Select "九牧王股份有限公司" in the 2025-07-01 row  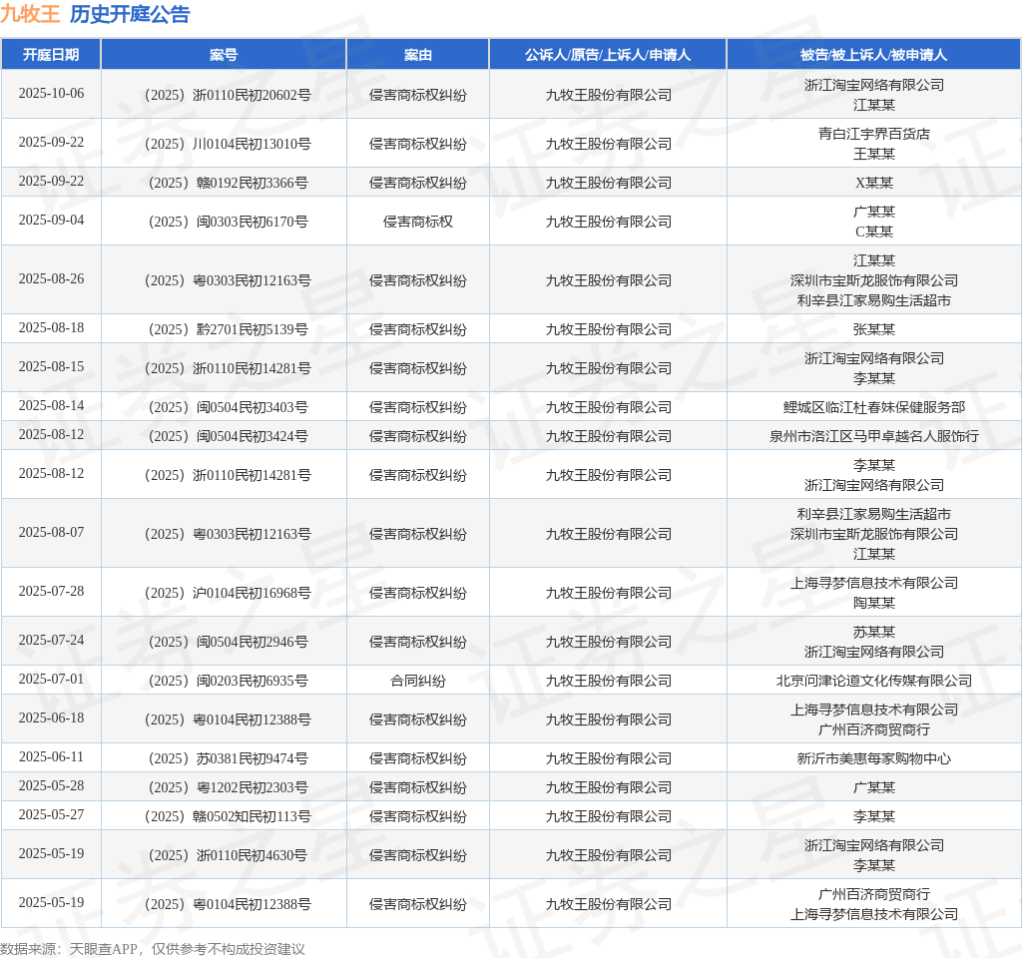(x=608, y=681)
